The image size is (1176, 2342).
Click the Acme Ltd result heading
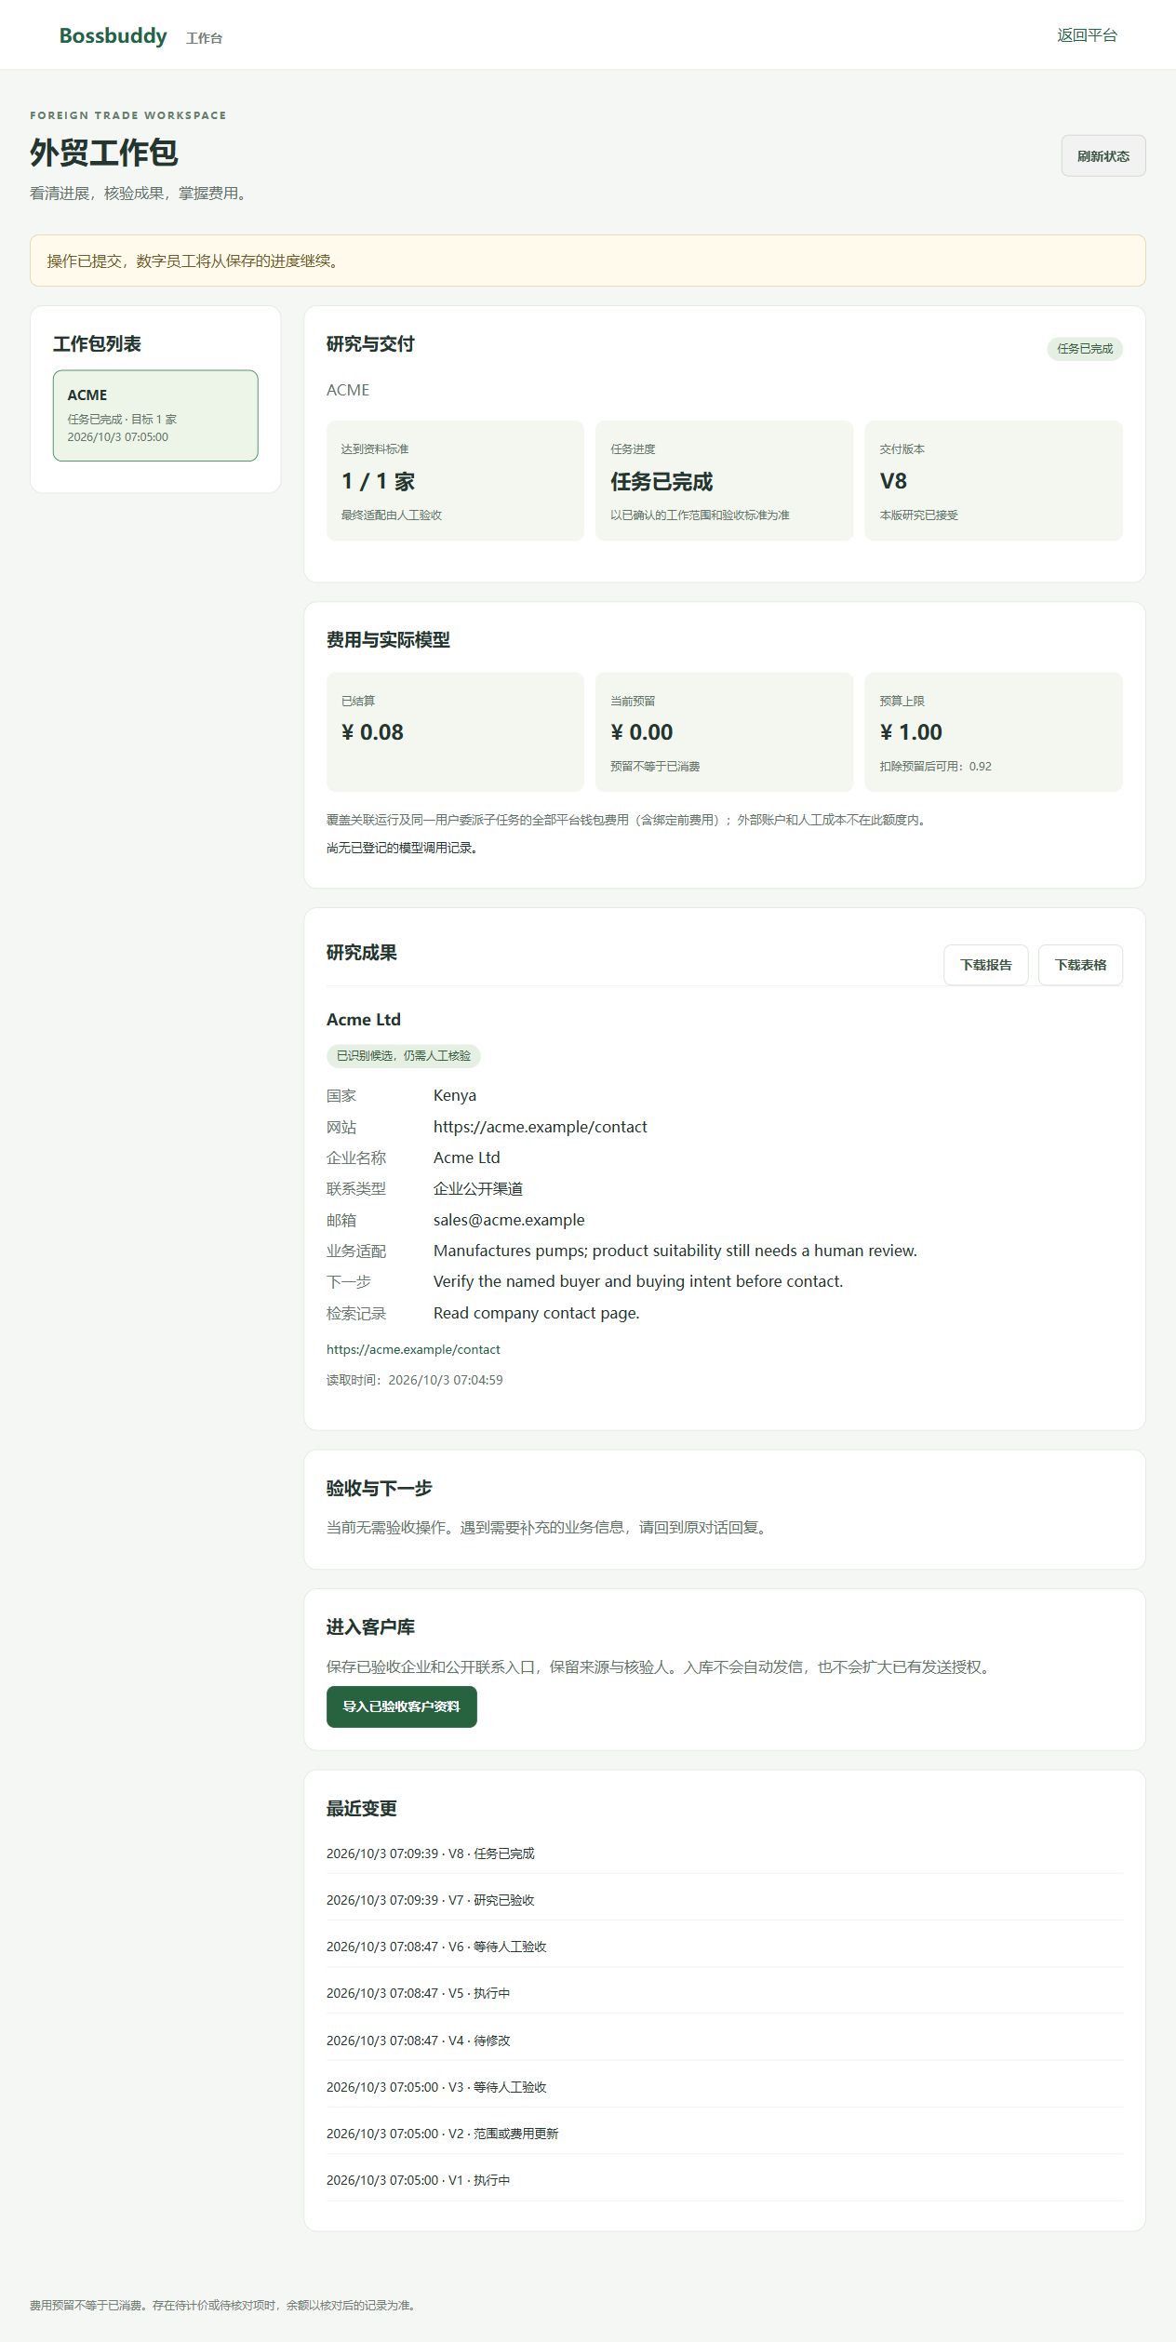click(364, 1019)
